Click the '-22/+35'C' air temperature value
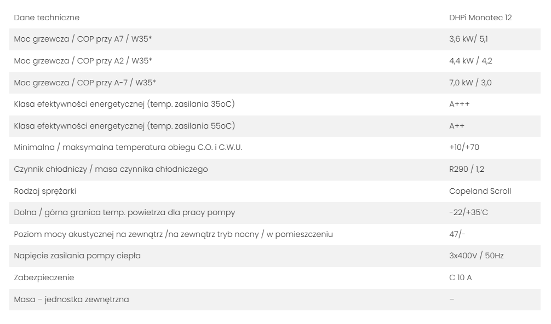551x324 pixels. (x=468, y=212)
